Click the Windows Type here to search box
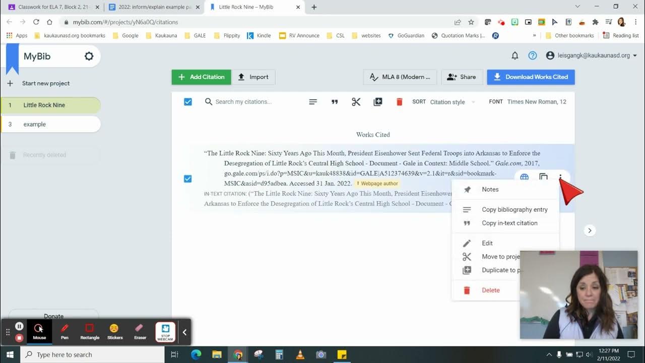The height and width of the screenshot is (363, 645). (x=93, y=354)
